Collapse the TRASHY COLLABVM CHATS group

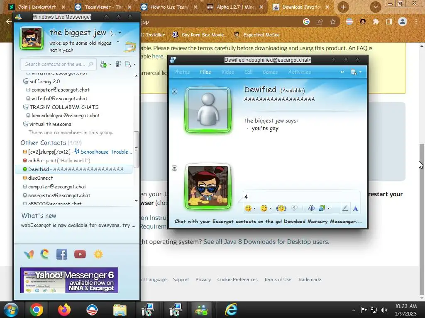click(25, 107)
